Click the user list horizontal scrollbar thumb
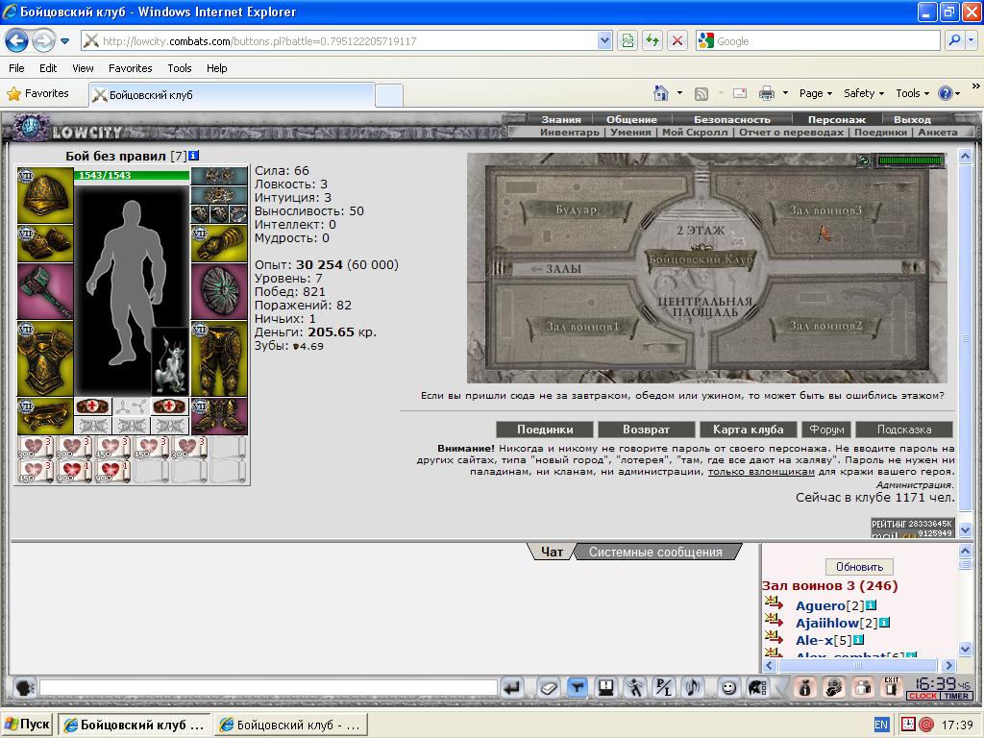This screenshot has height=738, width=984. (858, 665)
